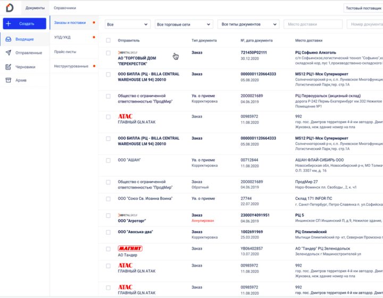The width and height of the screenshot is (383, 298).
Task: Click the D application logo
Action: pos(10,8)
